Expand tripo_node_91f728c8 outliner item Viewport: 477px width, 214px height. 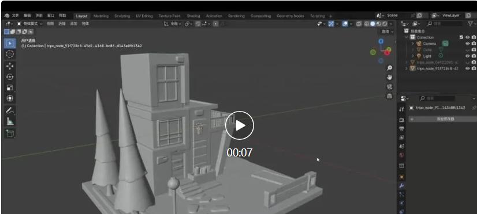coord(407,68)
